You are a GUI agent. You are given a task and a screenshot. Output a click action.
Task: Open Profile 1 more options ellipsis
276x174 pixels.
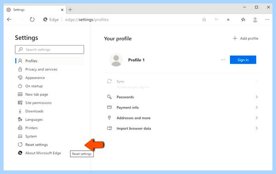[x=223, y=60]
